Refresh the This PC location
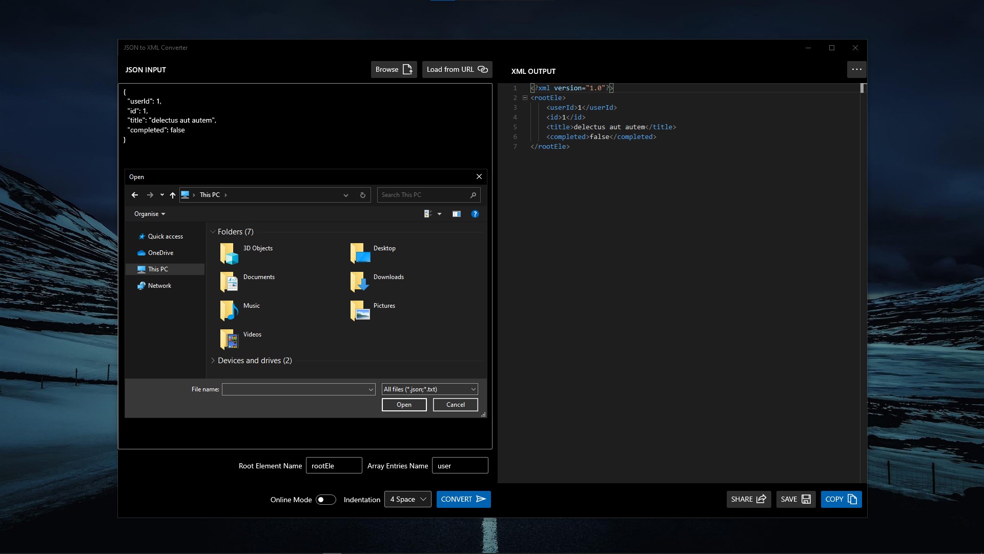Viewport: 984px width, 554px height. (362, 195)
